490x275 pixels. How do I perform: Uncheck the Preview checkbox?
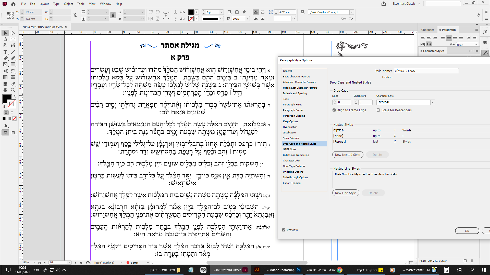pyautogui.click(x=284, y=230)
